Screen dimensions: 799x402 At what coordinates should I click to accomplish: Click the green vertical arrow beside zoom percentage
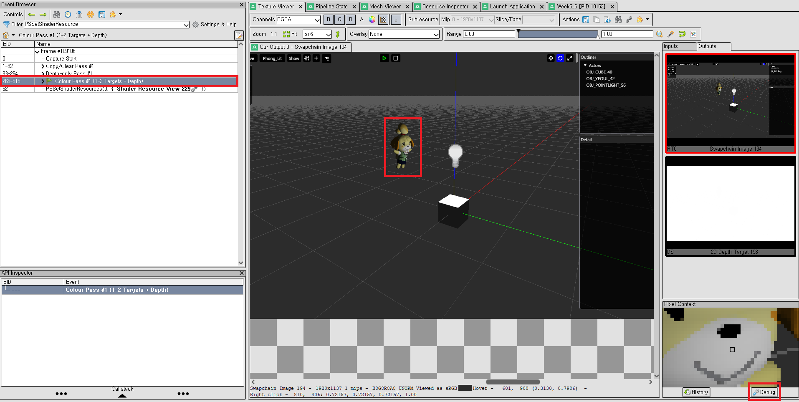click(338, 34)
